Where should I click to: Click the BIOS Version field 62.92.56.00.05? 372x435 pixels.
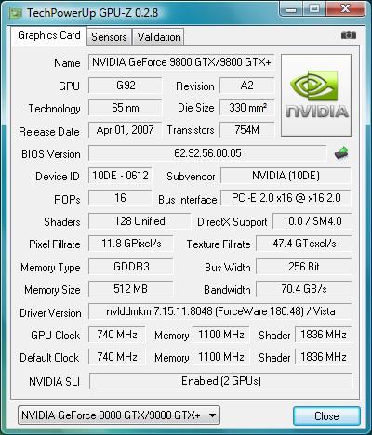coord(207,153)
